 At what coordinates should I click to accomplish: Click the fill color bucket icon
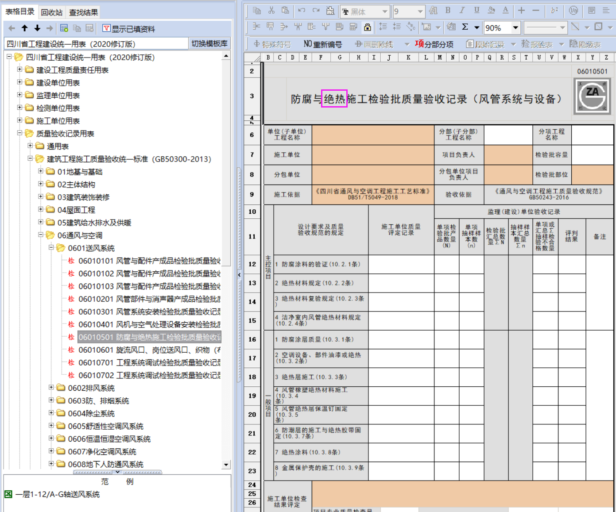click(491, 10)
